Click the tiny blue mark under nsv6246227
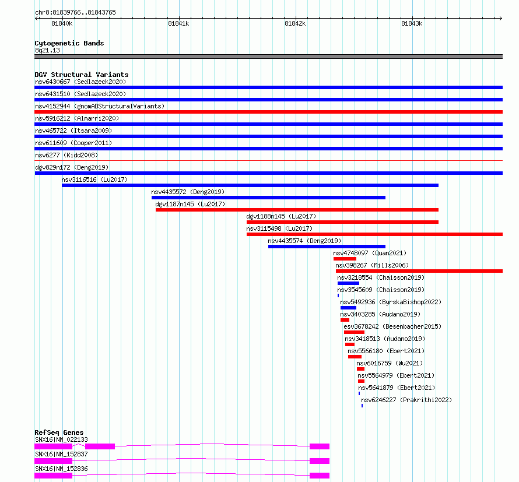Image resolution: width=519 pixels, height=482 pixels. [362, 406]
